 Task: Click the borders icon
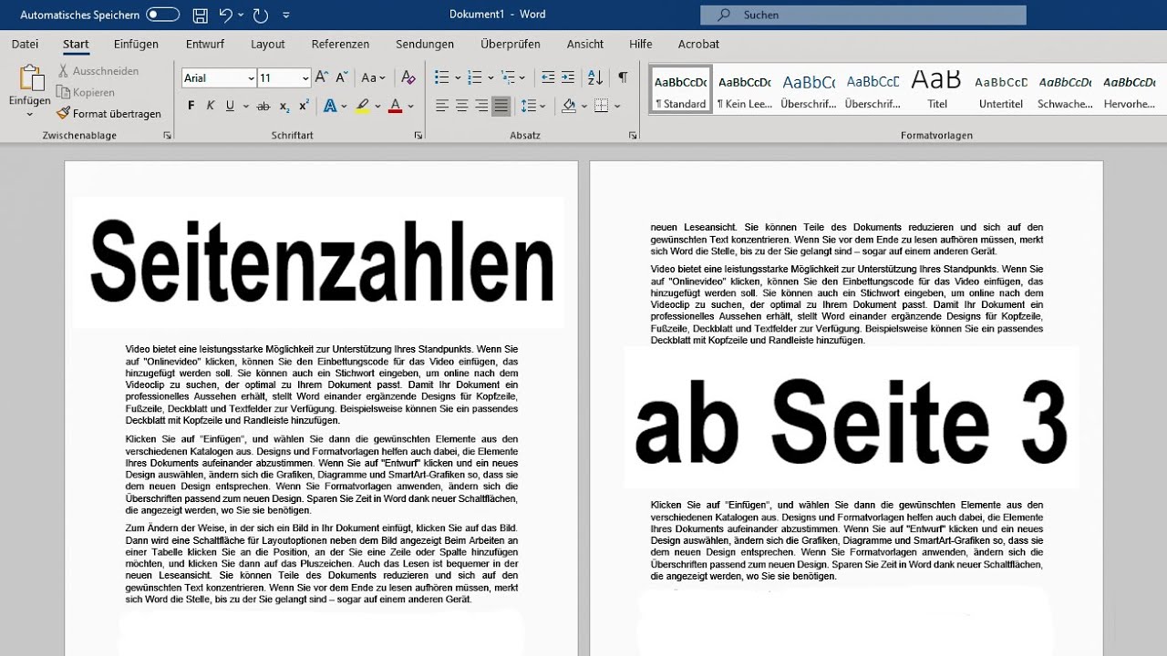pos(601,107)
